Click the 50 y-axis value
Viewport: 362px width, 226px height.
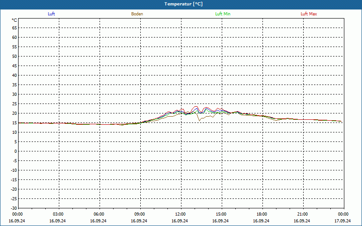[14, 56]
